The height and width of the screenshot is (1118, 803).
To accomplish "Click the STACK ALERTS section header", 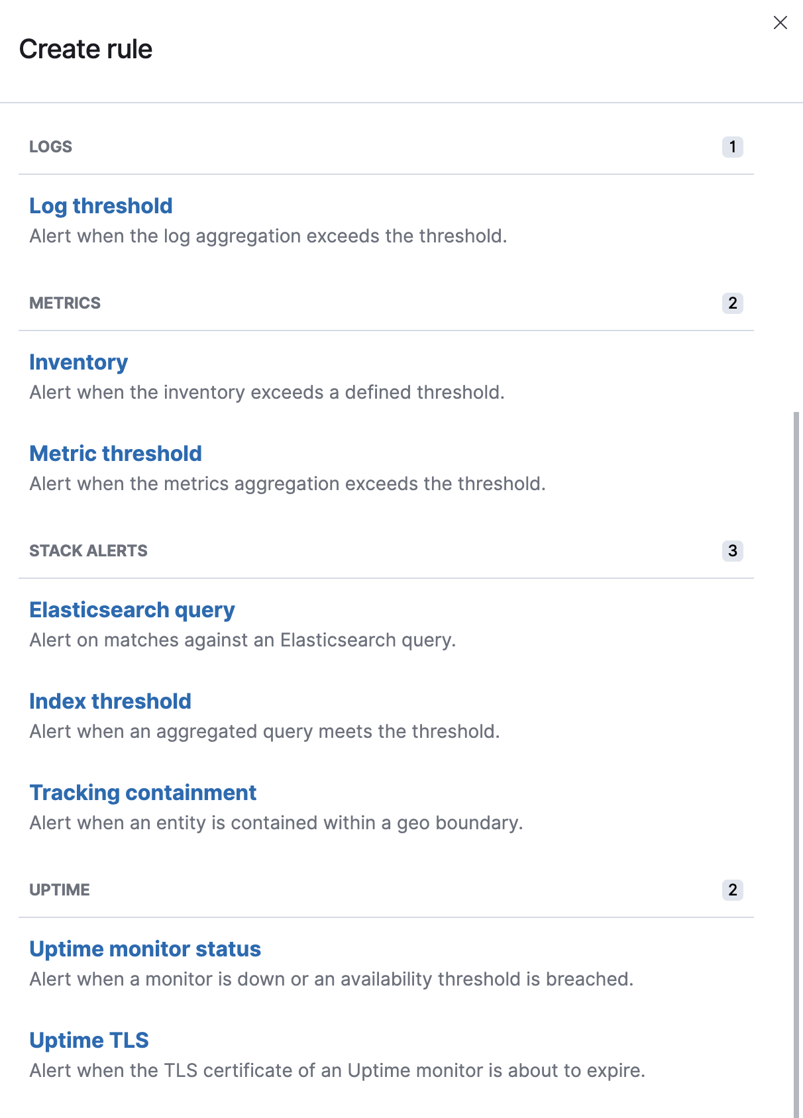I will (88, 551).
